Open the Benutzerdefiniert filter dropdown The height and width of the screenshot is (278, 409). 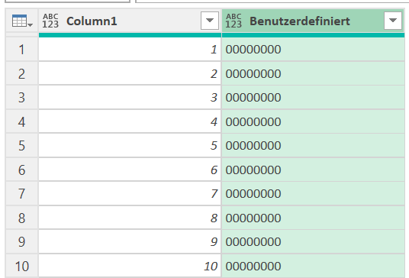click(393, 21)
